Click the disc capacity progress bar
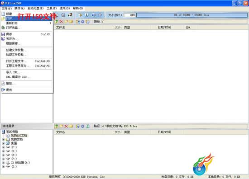Screen dimensions: 249x179 coord(192,15)
